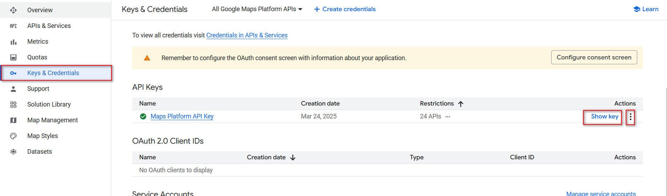Open the three-dot menu for Maps Platform API Key

click(x=630, y=117)
